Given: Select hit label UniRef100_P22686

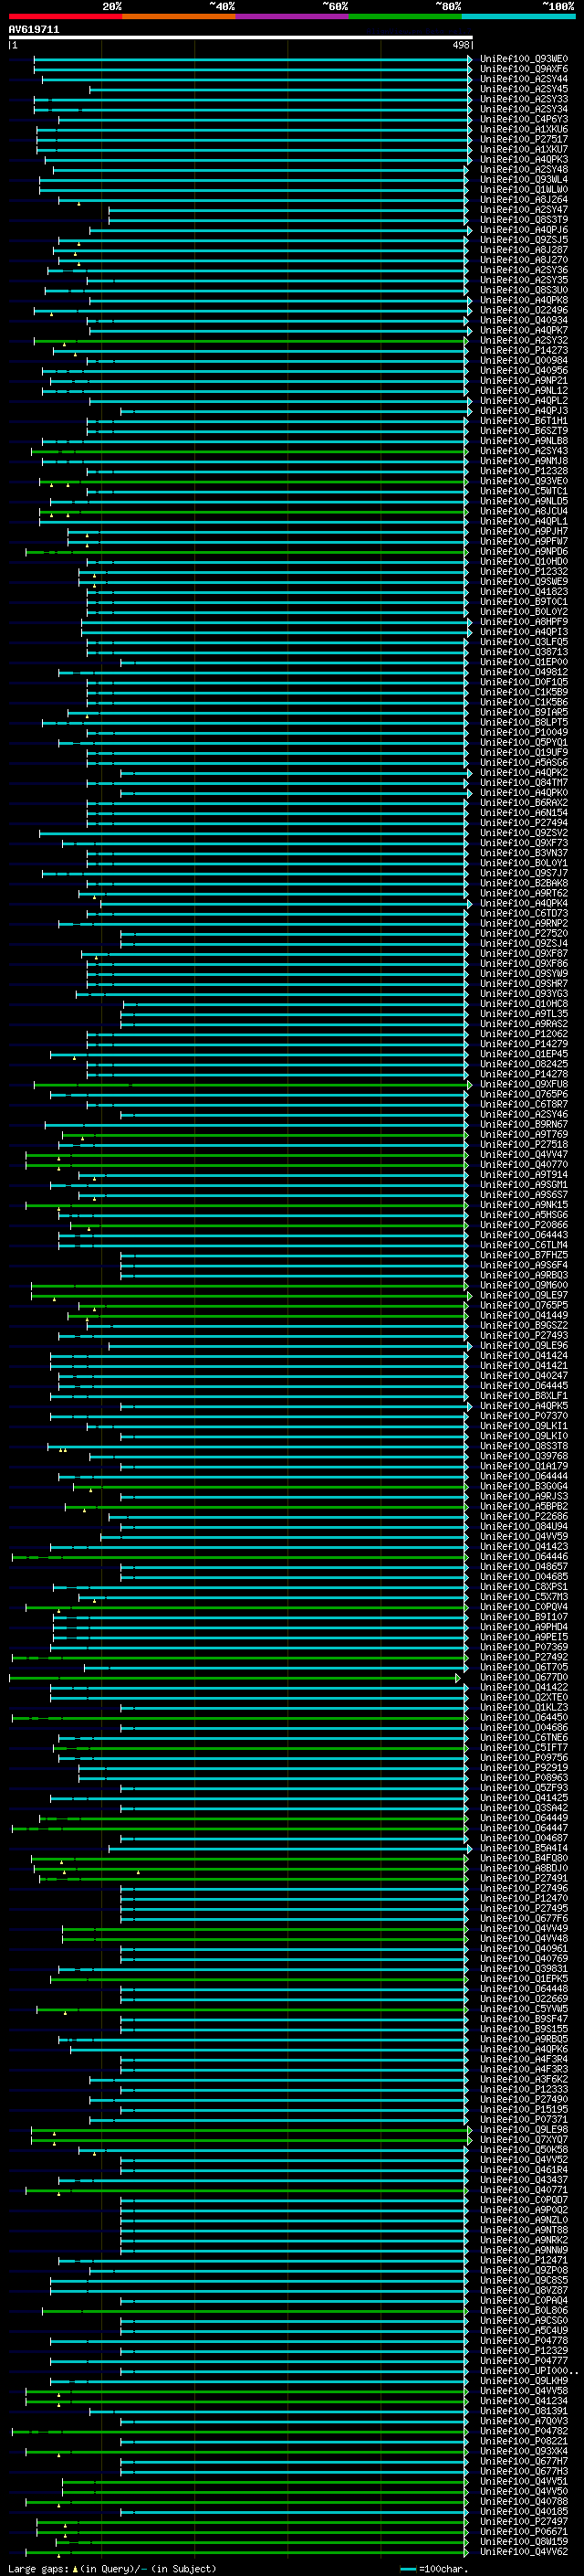Looking at the screenshot, I should [x=524, y=1516].
